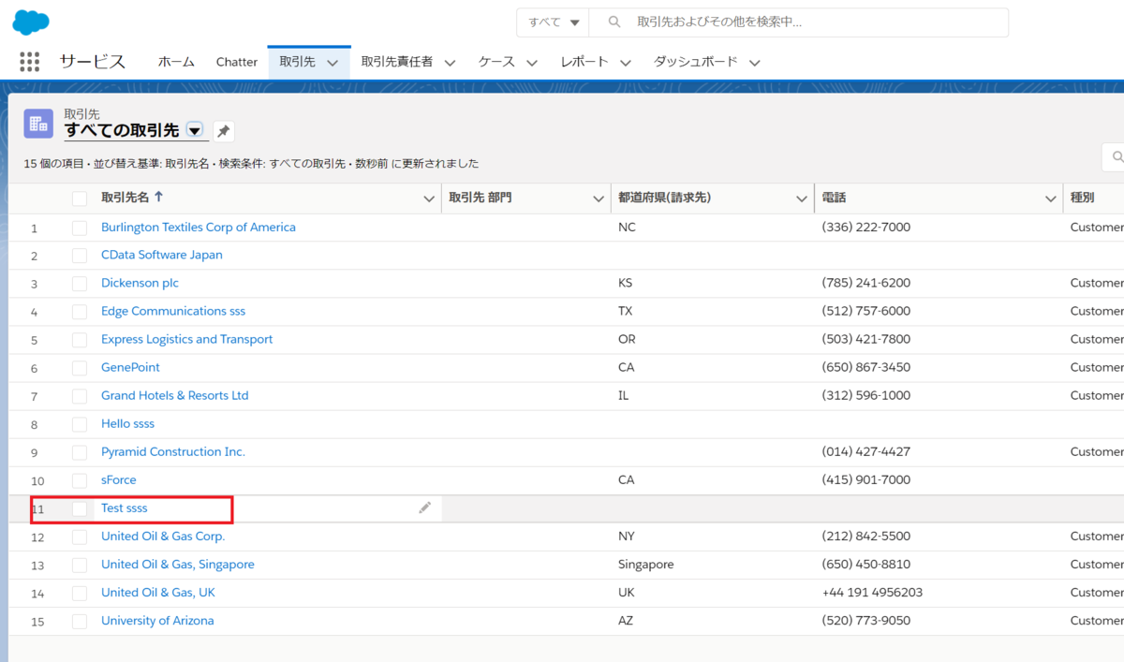Image resolution: width=1124 pixels, height=662 pixels.
Task: Open the list view selector dropdown arrow
Action: coord(195,130)
